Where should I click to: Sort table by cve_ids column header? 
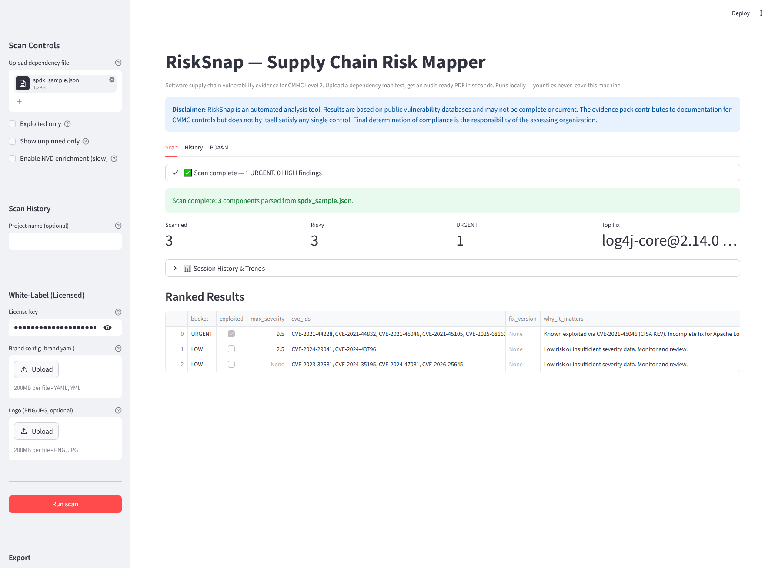(x=397, y=319)
